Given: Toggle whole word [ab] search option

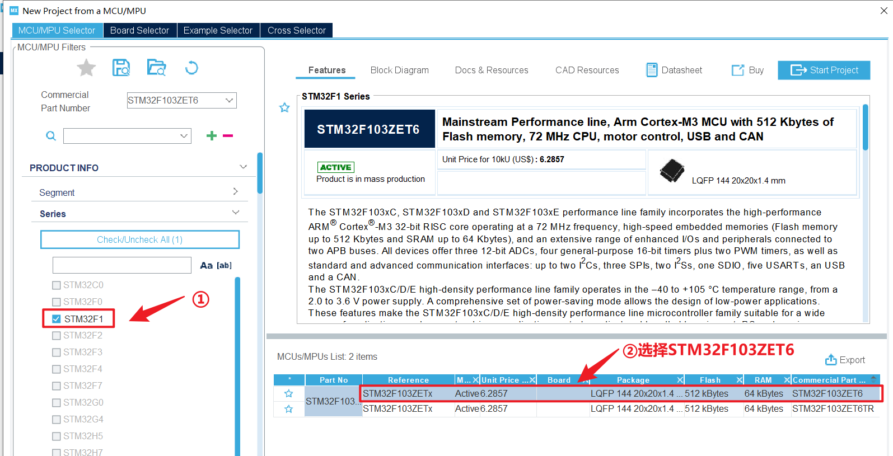Looking at the screenshot, I should click(224, 265).
